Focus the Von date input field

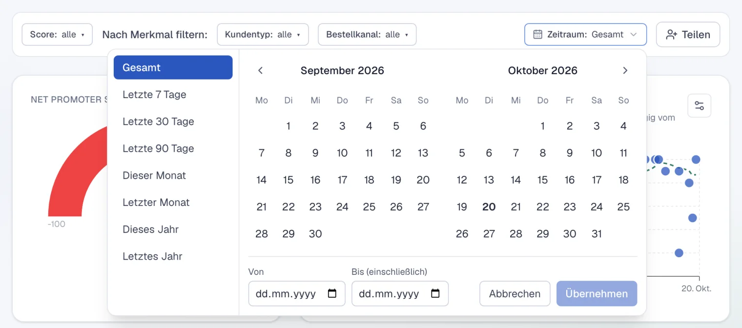pos(297,294)
